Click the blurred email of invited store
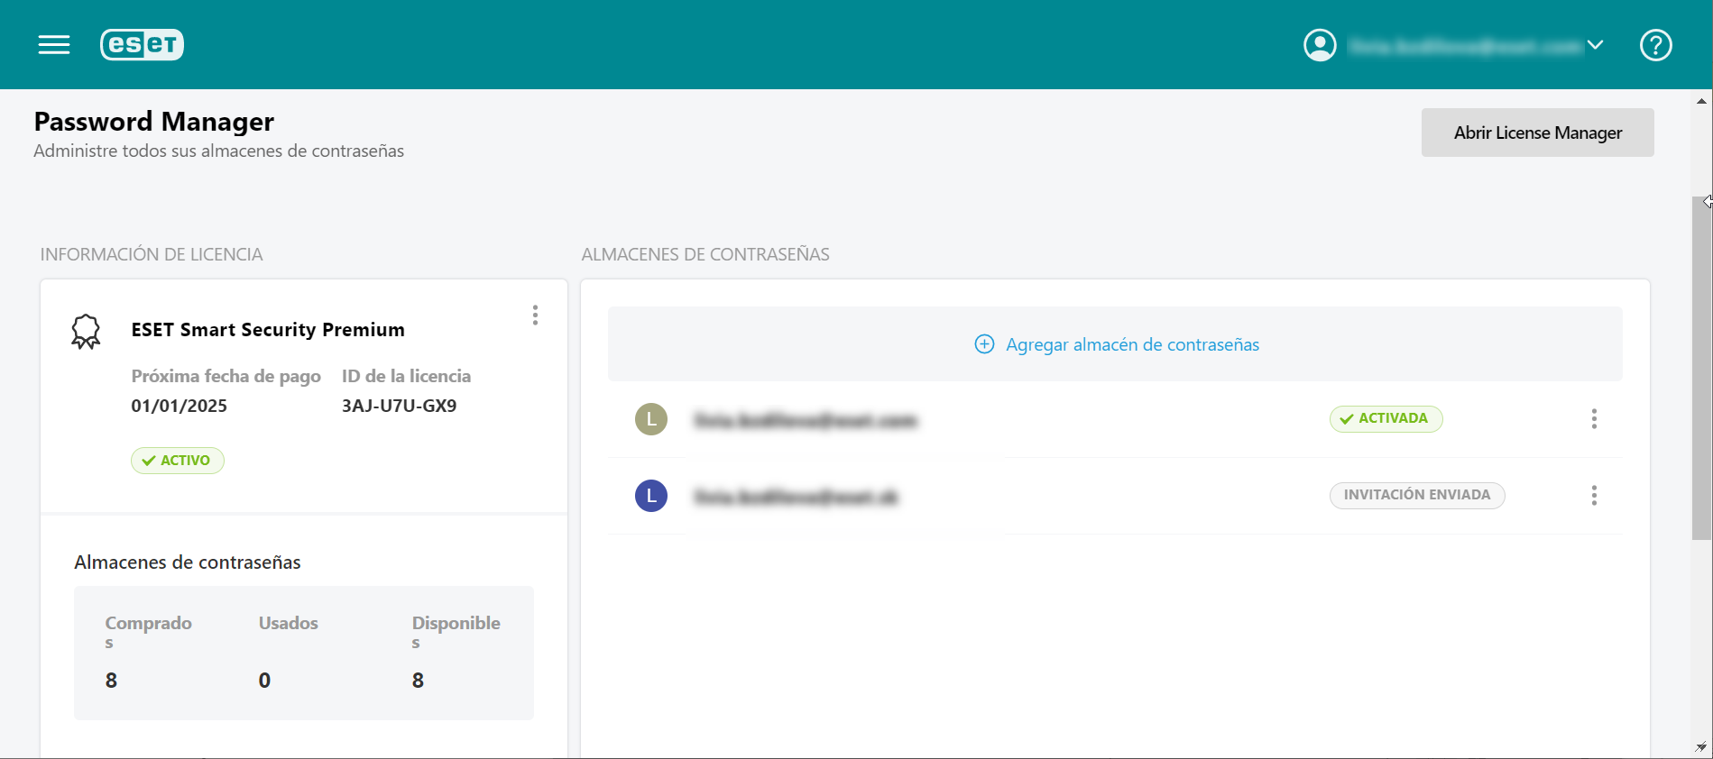Image resolution: width=1713 pixels, height=759 pixels. 796,497
